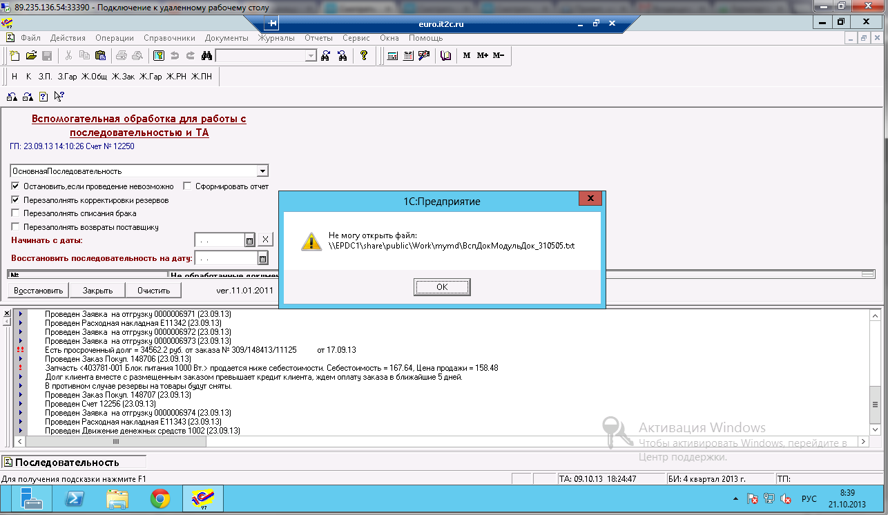Open the 'Отчеты' menu

(x=318, y=38)
